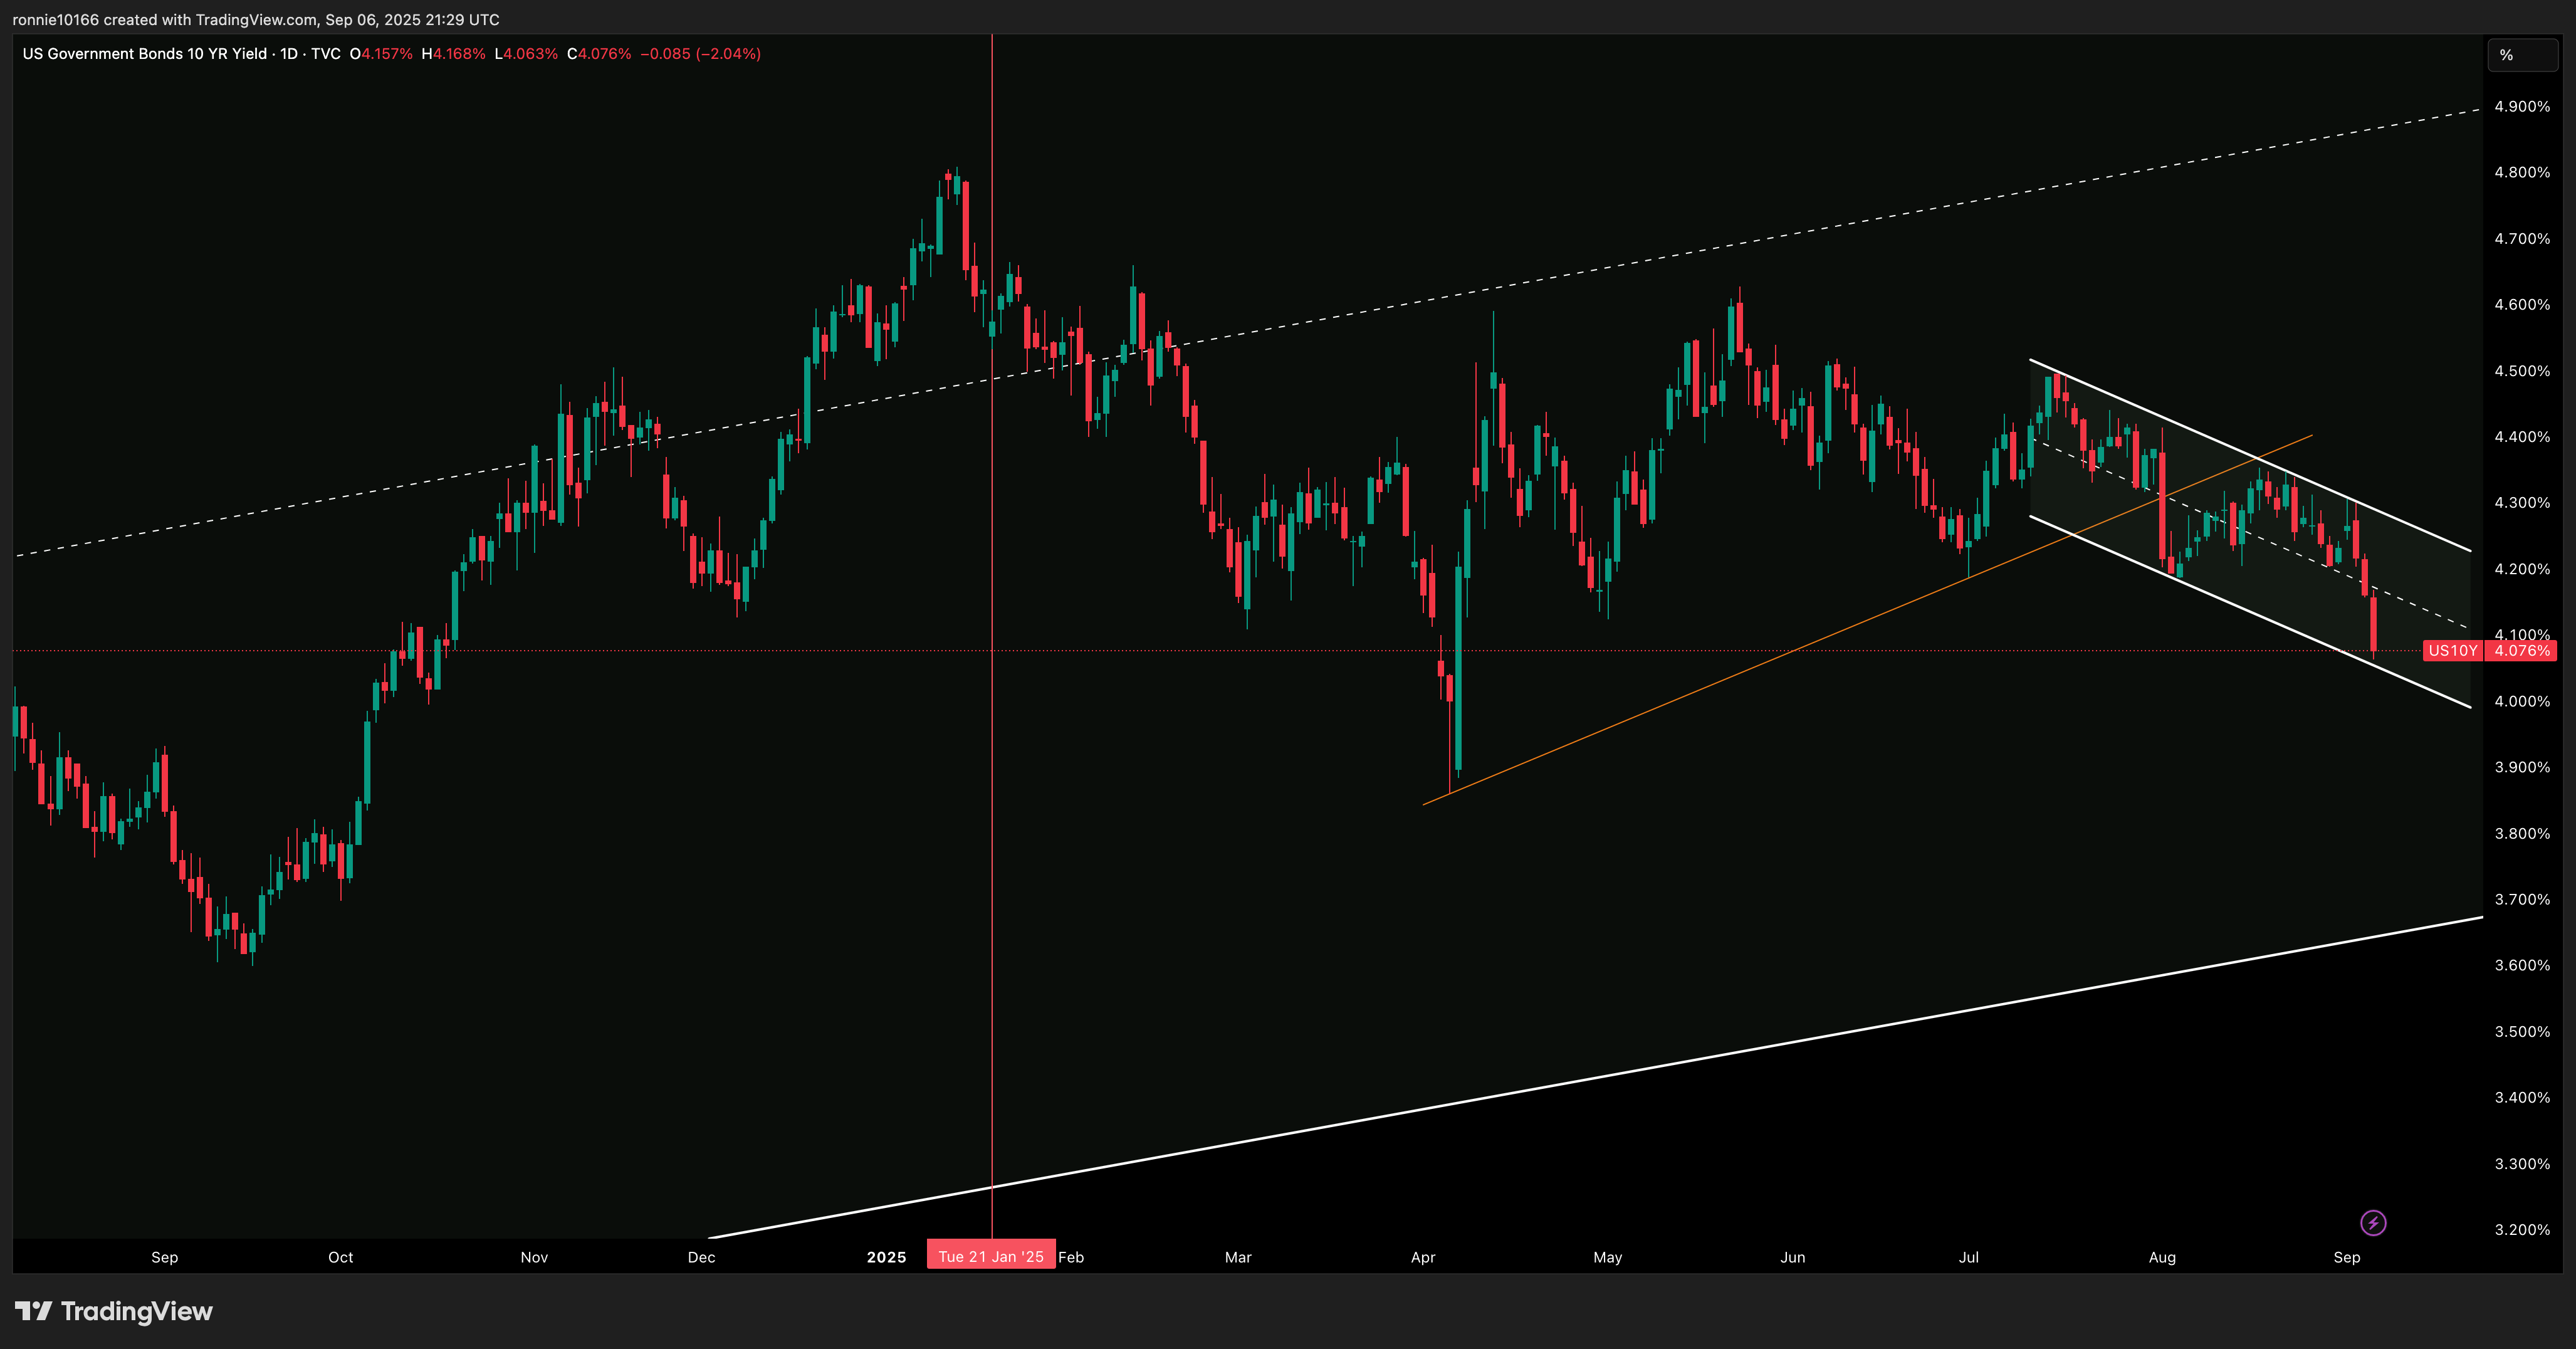Click the bold 2025 label on time axis
The width and height of the screenshot is (2576, 1349).
click(886, 1257)
